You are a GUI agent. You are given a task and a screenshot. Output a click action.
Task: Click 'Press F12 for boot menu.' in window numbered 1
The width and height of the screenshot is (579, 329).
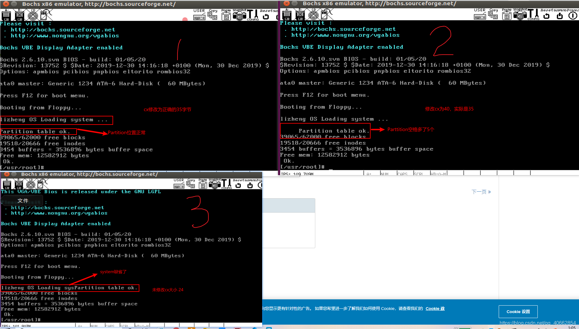(x=44, y=96)
